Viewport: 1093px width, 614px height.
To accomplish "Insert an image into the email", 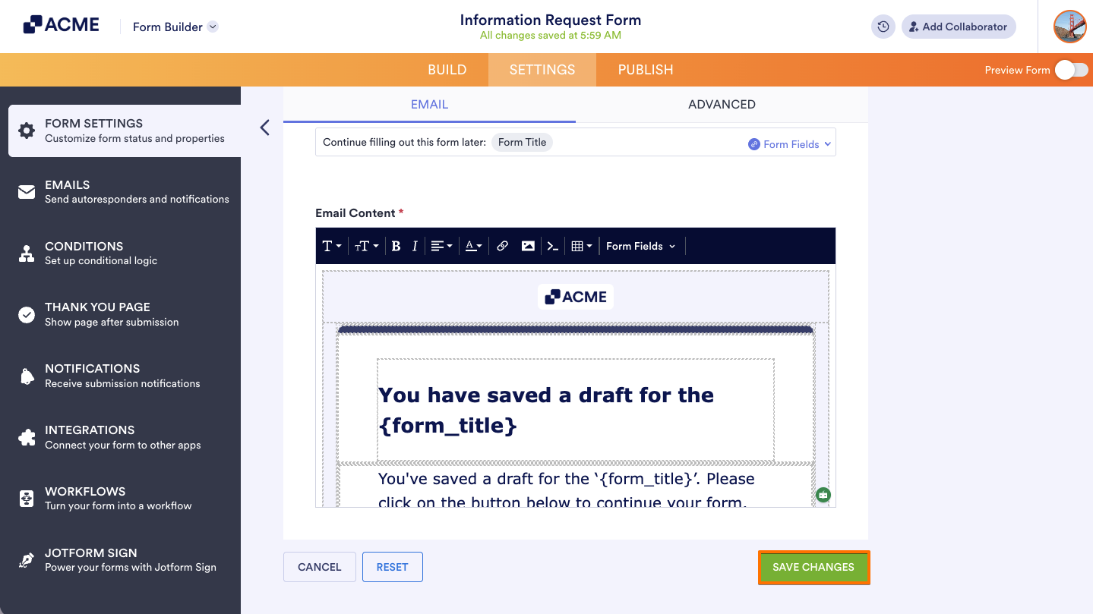I will tap(527, 245).
